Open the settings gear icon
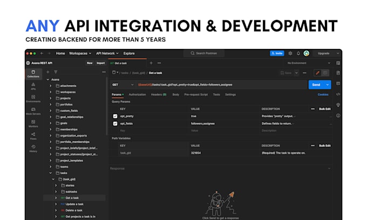Screen dimensions: 367x220 point(290,53)
